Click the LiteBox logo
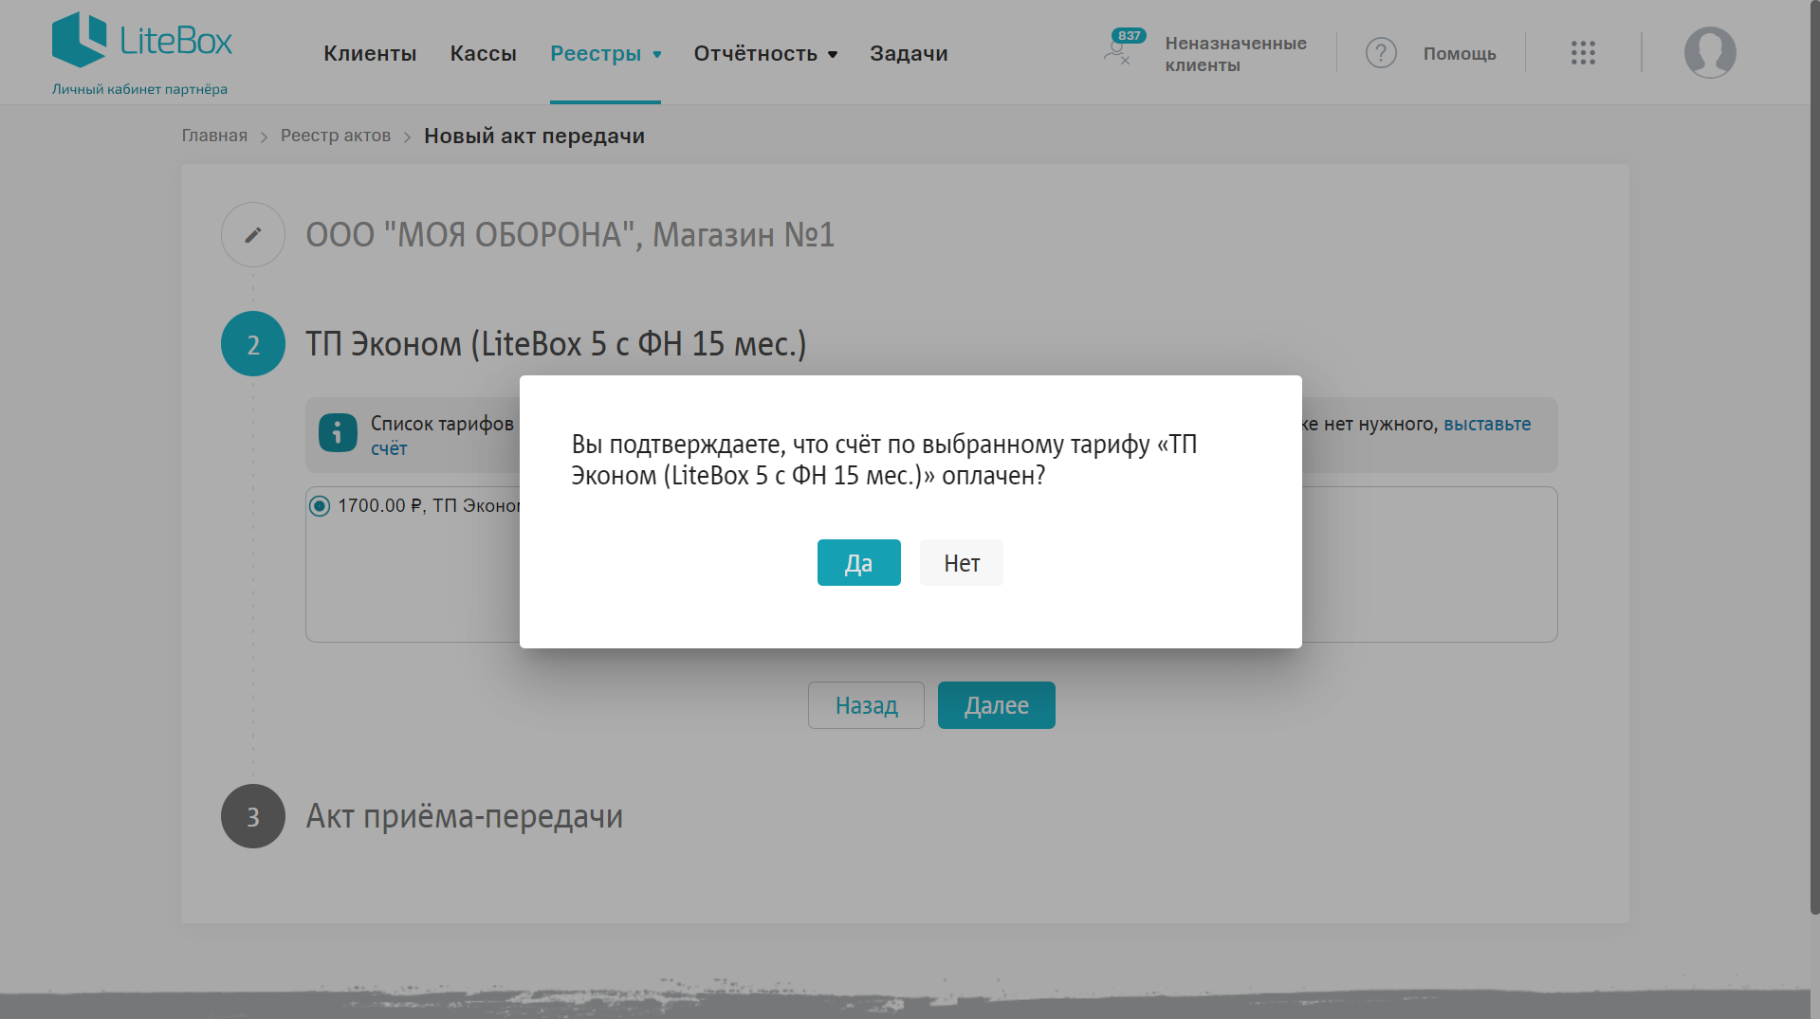 [x=142, y=40]
